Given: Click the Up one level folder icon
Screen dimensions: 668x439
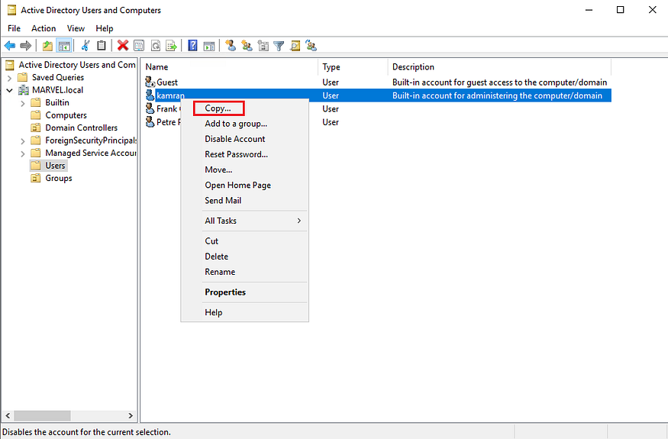Looking at the screenshot, I should (47, 46).
